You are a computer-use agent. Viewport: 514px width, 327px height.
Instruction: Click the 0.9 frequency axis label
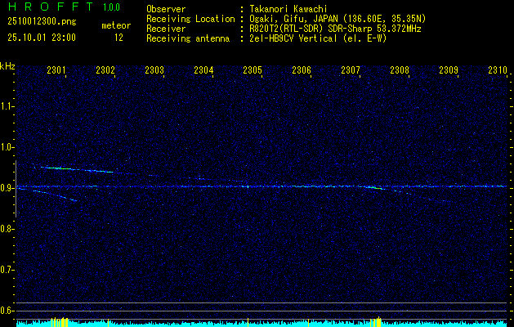pos(7,188)
